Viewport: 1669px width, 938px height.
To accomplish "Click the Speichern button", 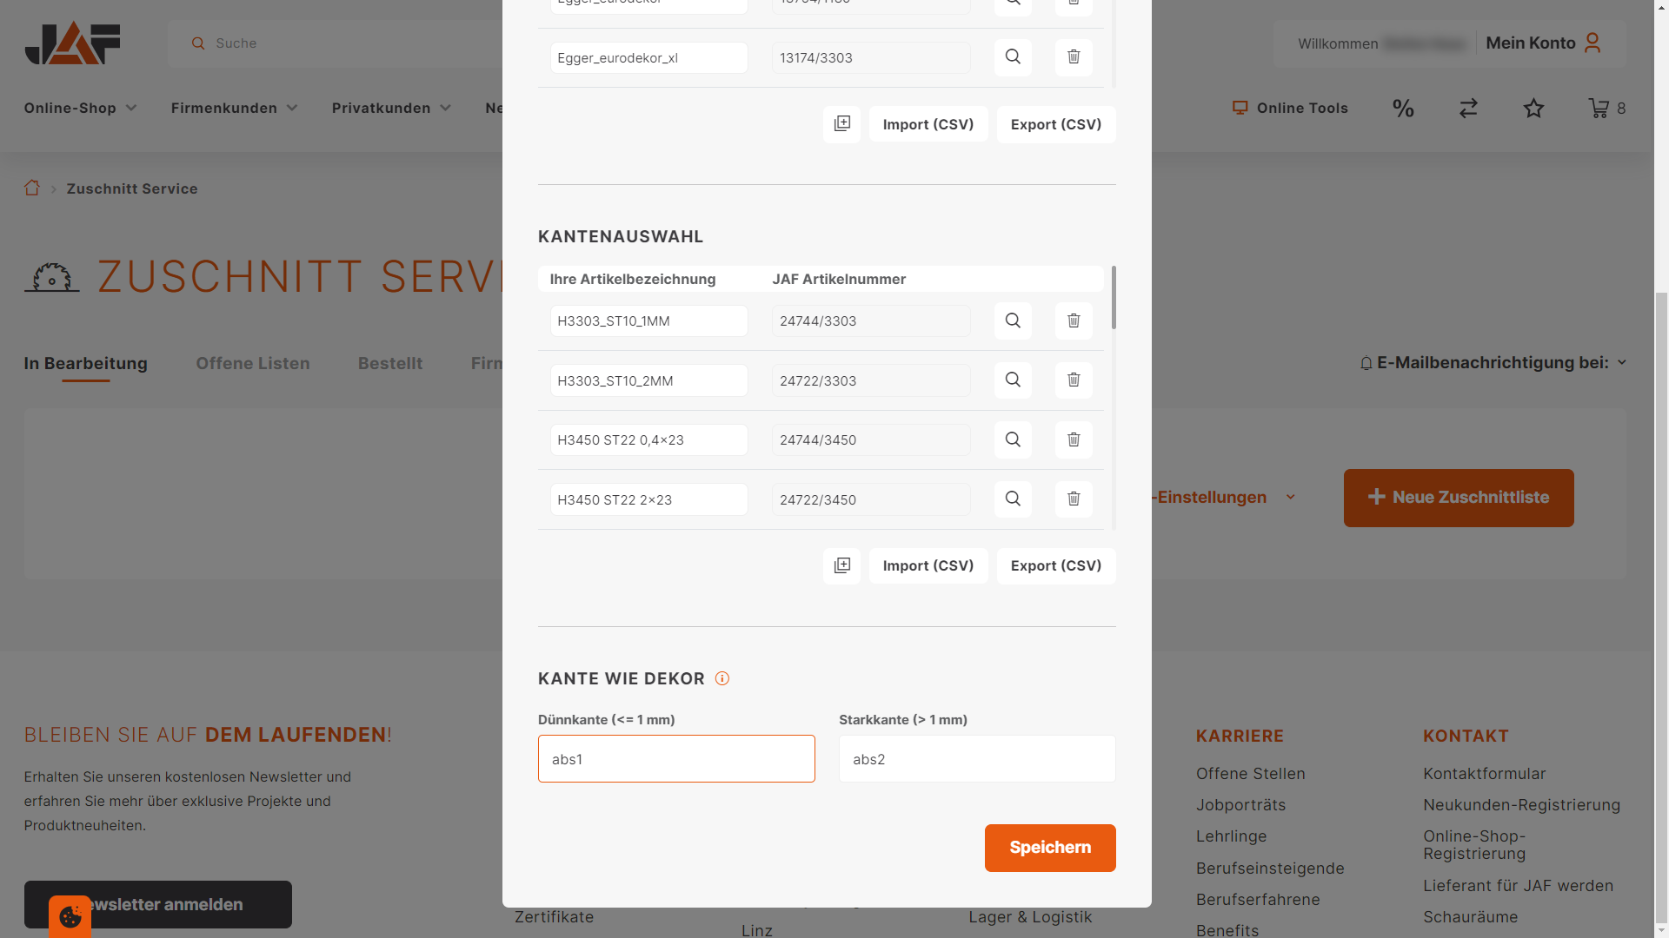I will pos(1050,848).
